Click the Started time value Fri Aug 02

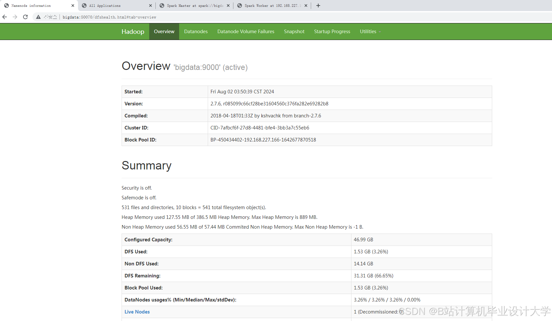tap(242, 92)
